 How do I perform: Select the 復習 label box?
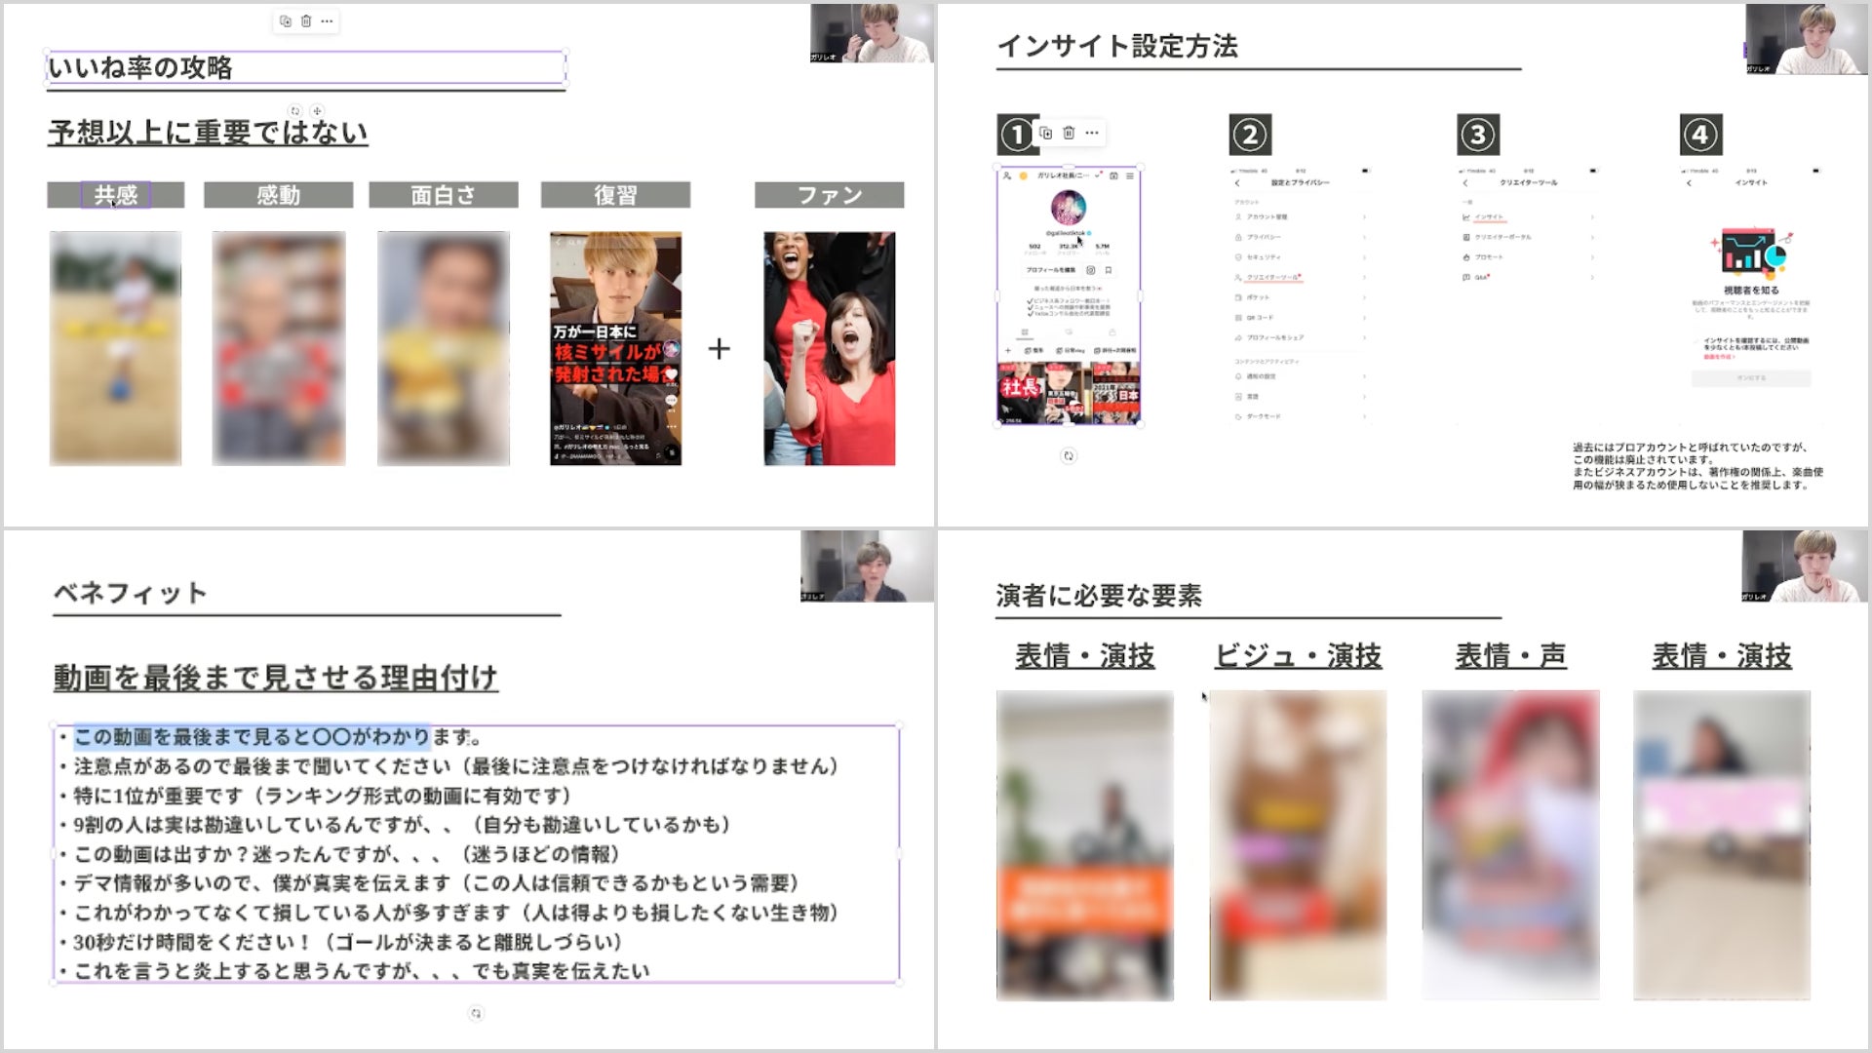coord(615,195)
